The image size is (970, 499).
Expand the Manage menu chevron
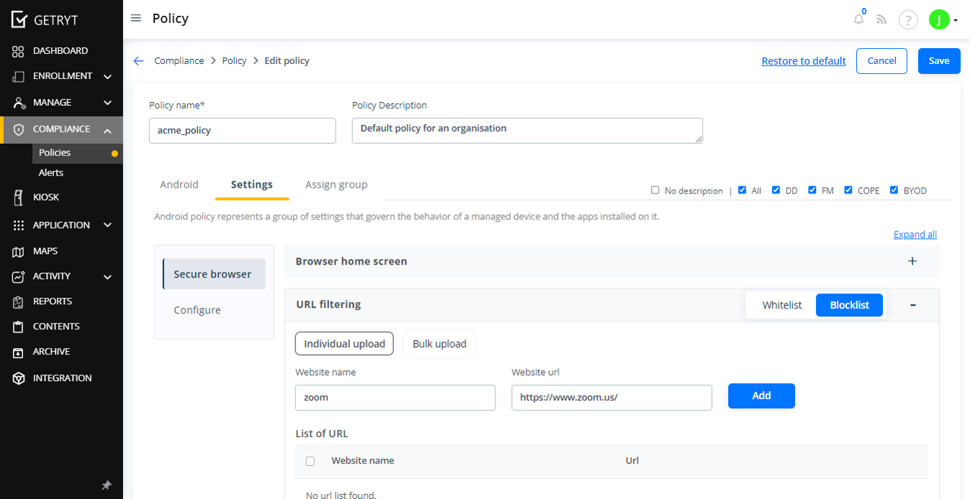[x=107, y=103]
